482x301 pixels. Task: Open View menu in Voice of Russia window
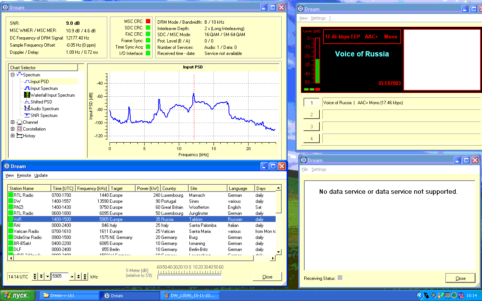pos(303,18)
